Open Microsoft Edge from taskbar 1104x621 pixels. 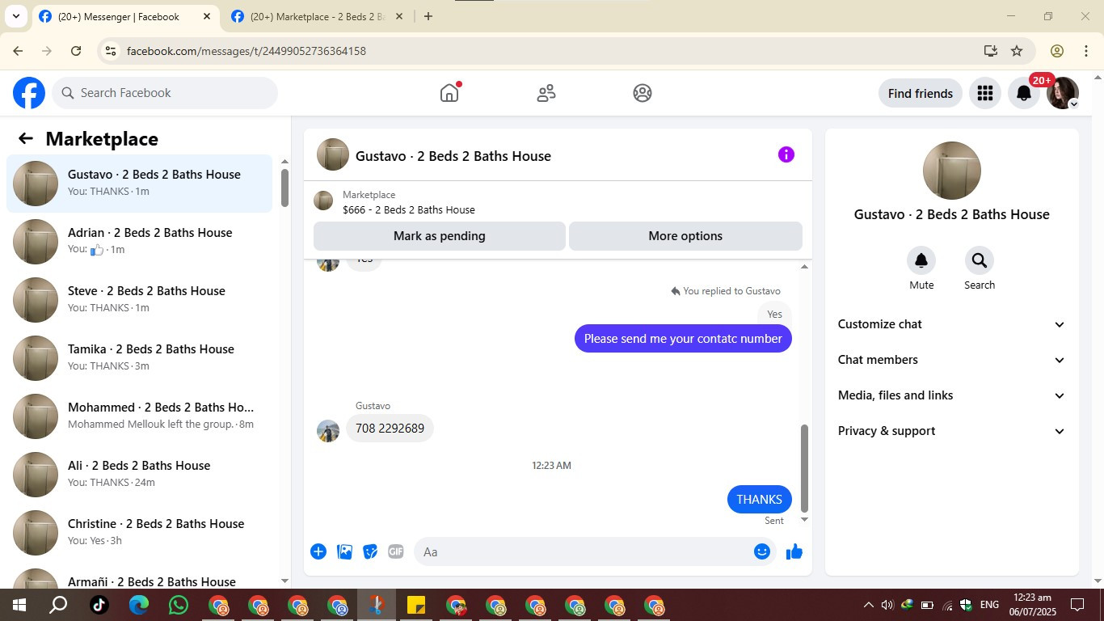coord(139,605)
